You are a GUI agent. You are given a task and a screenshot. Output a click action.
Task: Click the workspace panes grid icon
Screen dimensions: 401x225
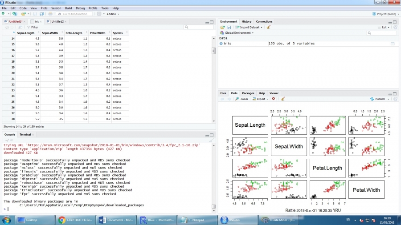click(x=99, y=14)
